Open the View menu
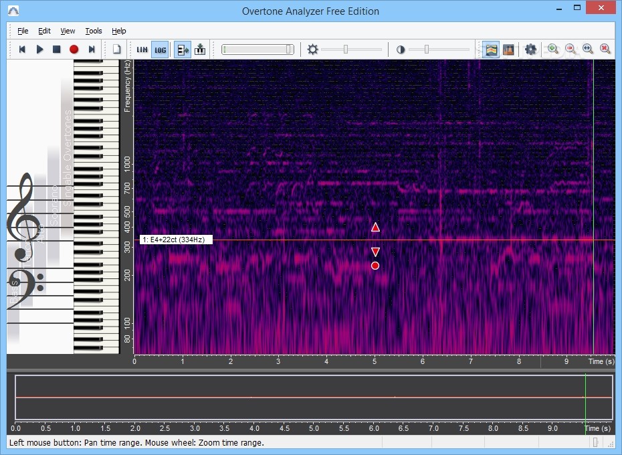 68,31
